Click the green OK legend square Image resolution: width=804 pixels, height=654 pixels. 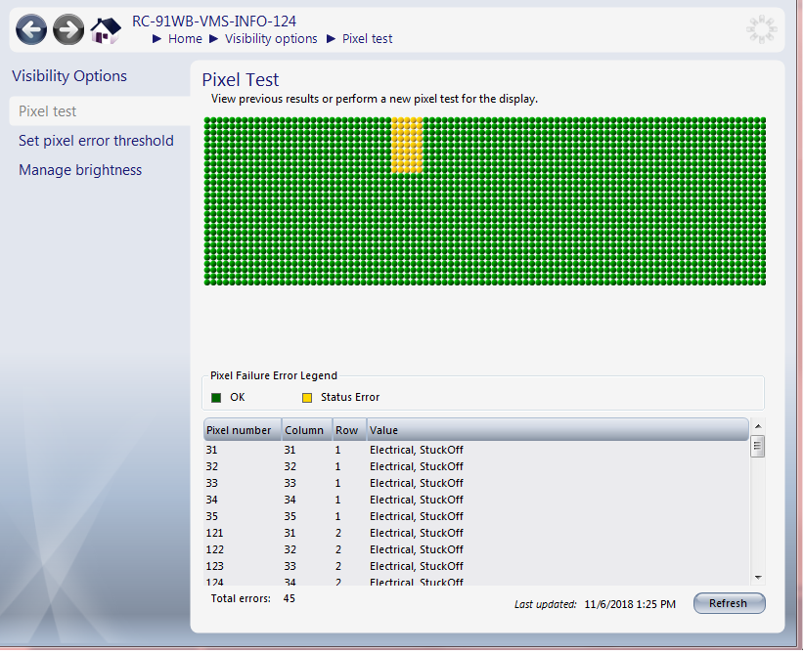[216, 398]
